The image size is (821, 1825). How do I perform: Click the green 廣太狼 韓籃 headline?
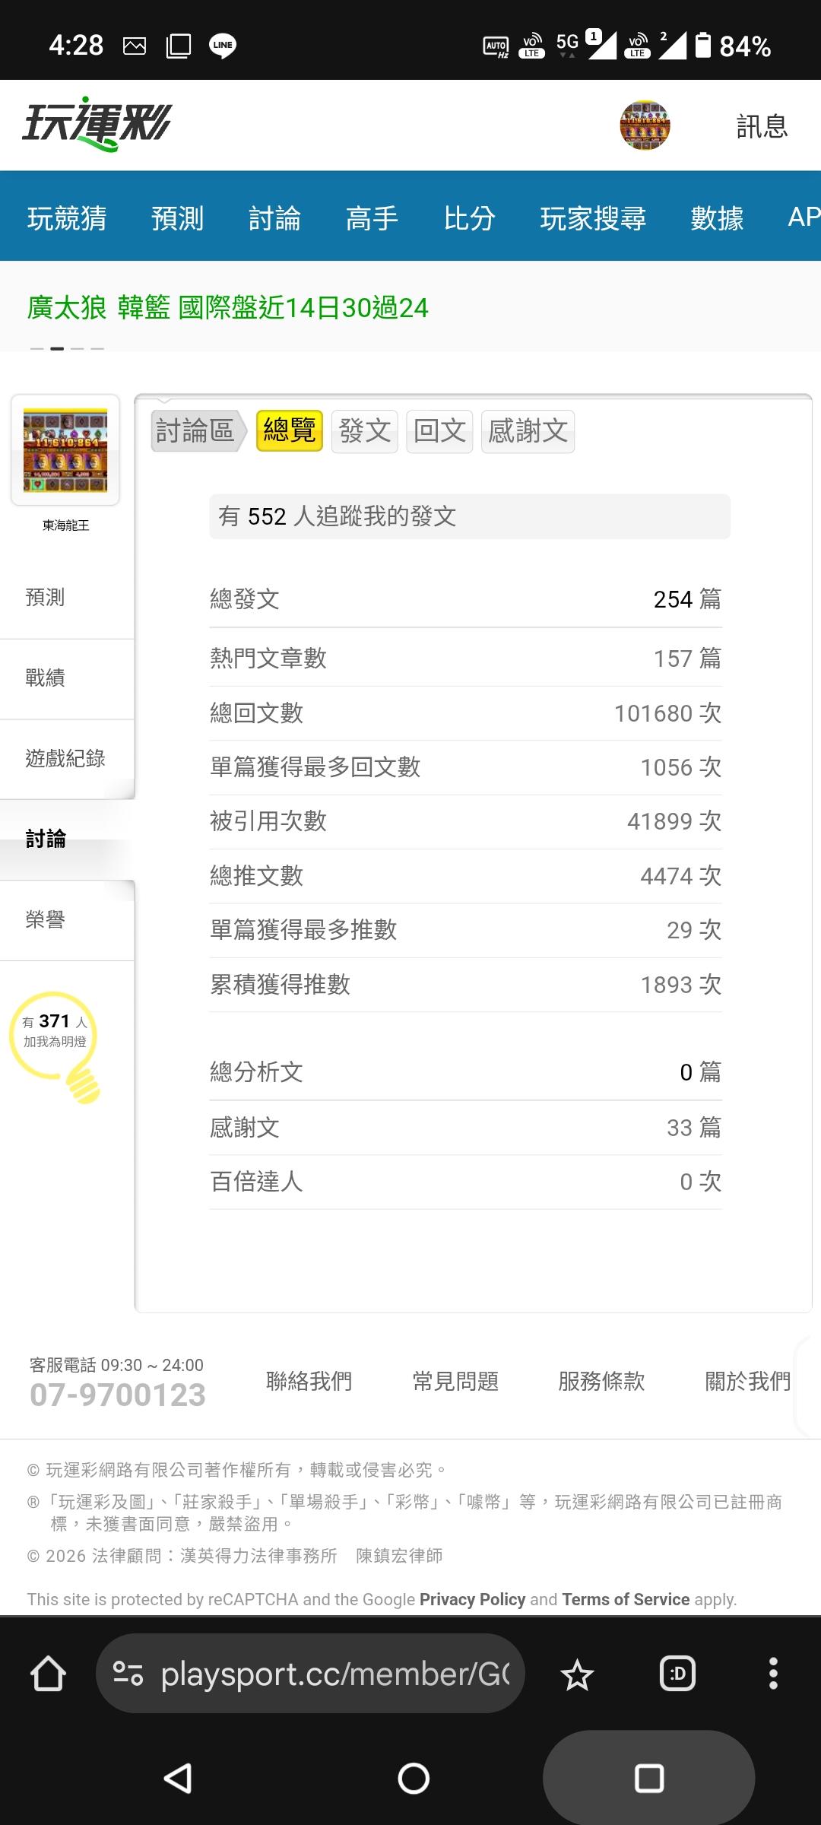coord(228,308)
